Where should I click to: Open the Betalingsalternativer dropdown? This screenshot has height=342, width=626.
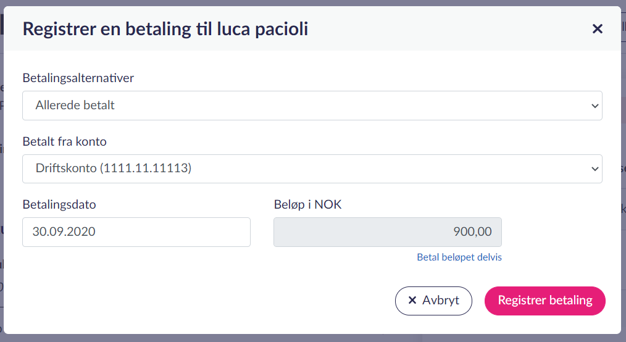[312, 106]
